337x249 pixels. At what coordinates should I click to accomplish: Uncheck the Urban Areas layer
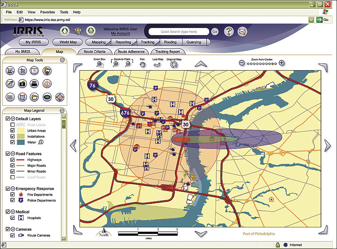tap(12, 130)
